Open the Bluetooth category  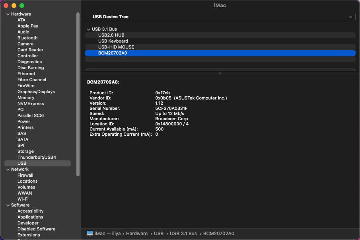(x=27, y=38)
